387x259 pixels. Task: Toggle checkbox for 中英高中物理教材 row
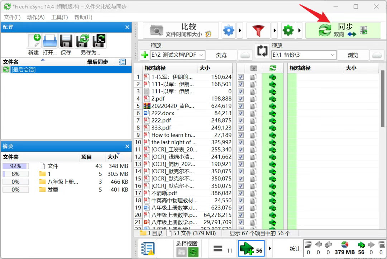pos(241,201)
